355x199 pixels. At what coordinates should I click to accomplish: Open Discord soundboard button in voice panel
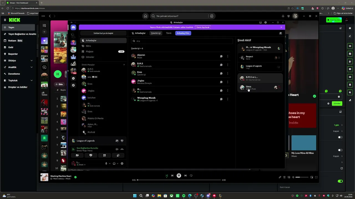tap(118, 155)
